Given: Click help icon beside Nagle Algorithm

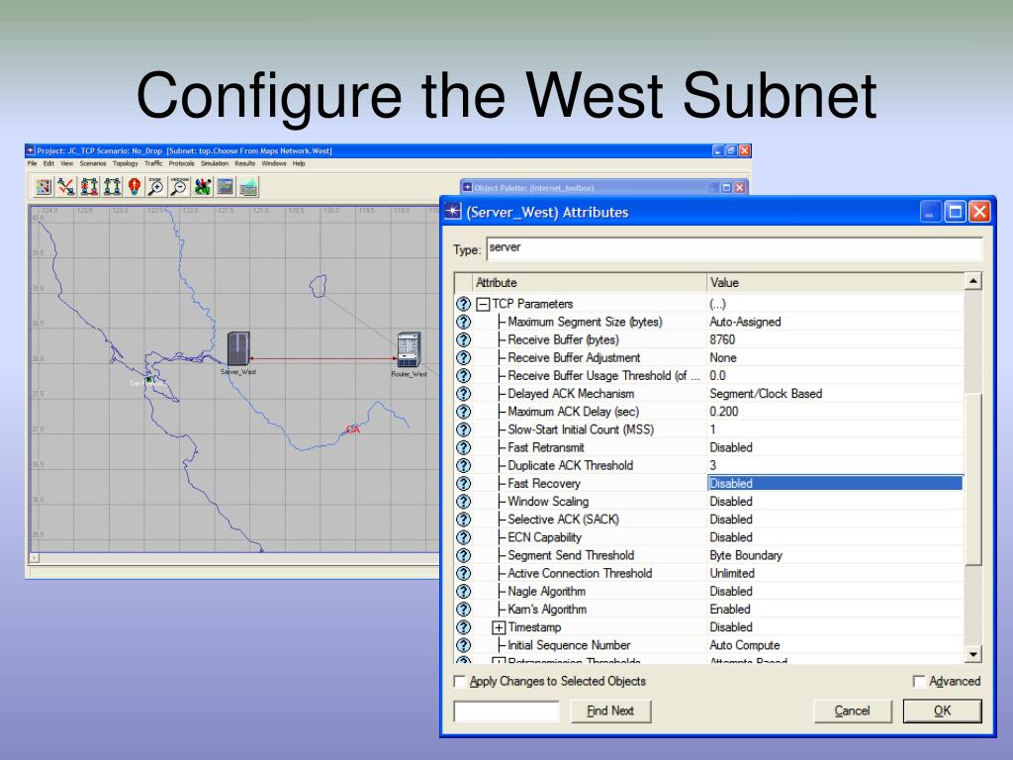Looking at the screenshot, I should [x=463, y=592].
